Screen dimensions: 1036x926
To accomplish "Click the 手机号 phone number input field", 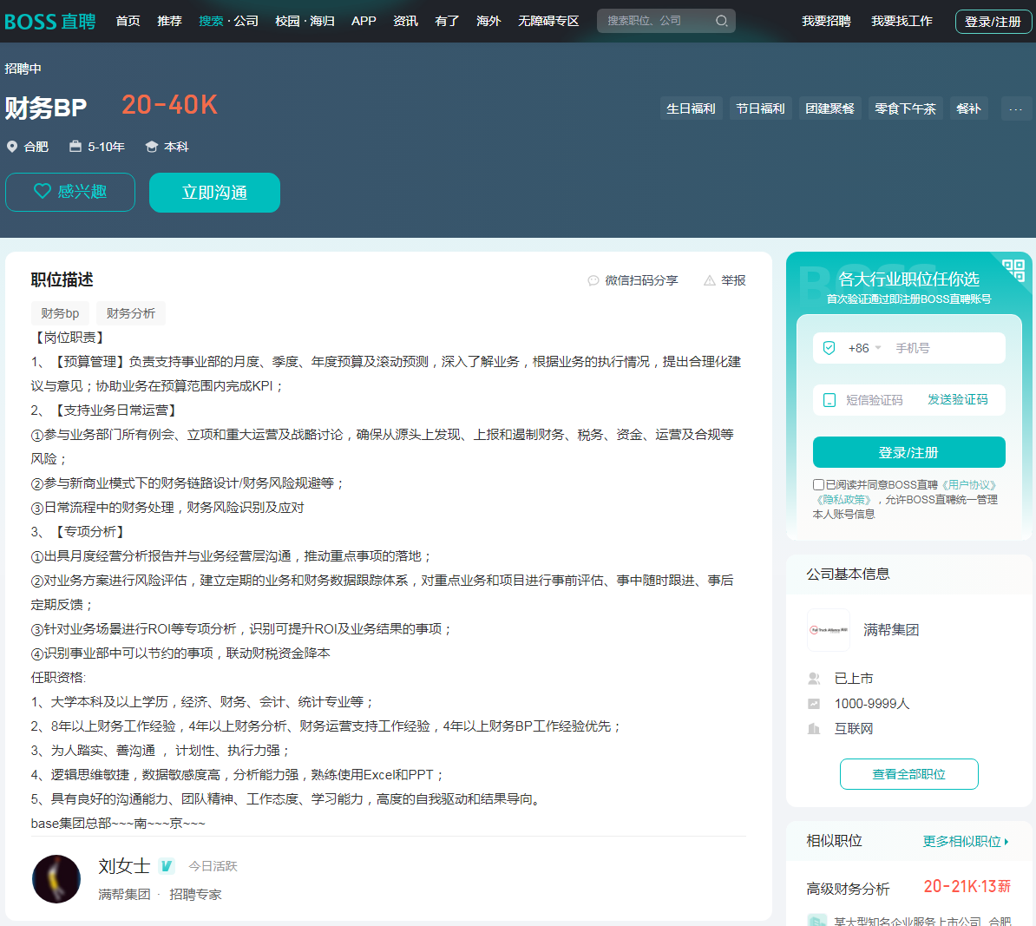I will click(x=937, y=347).
